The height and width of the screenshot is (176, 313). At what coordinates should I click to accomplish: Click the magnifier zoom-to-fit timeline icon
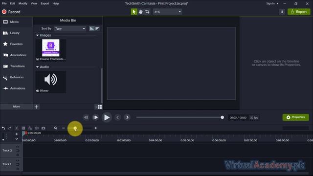click(x=56, y=128)
